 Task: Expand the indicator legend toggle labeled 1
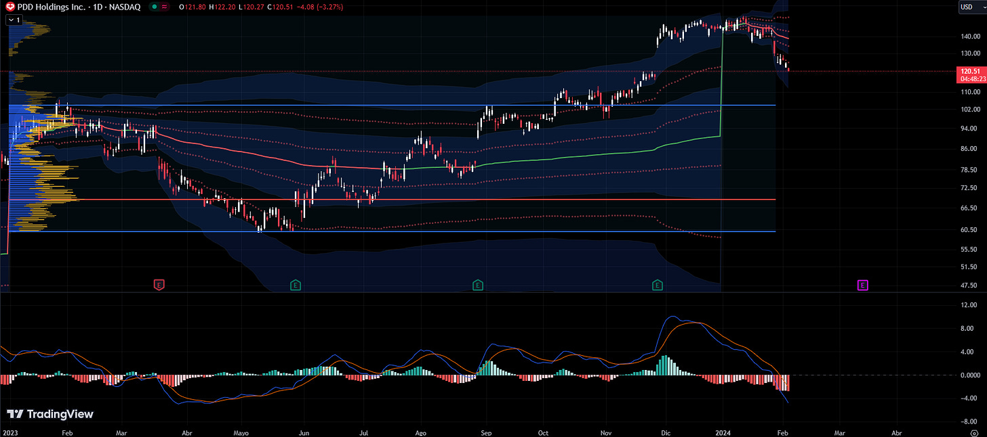point(14,20)
